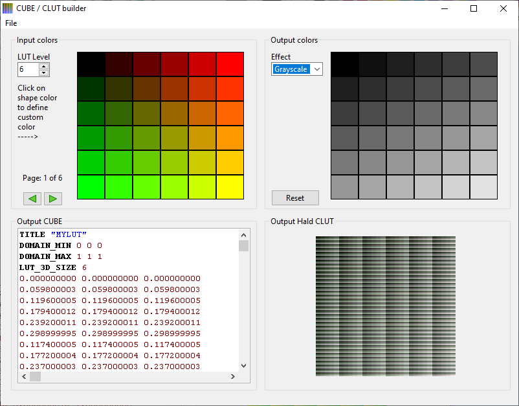Click the TITLE "MYLUT" line
The image size is (519, 406).
pyautogui.click(x=53, y=234)
